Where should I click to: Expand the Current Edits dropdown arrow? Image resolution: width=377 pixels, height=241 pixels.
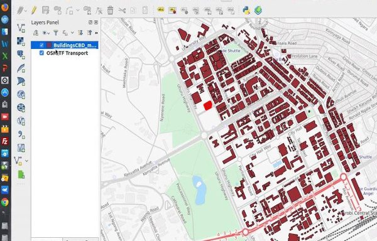click(x=26, y=11)
